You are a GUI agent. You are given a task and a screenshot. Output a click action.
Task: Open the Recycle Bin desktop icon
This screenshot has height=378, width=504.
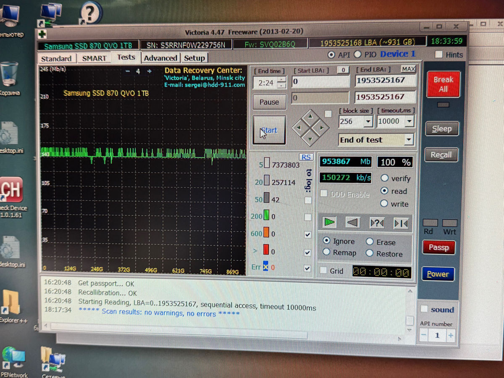click(x=9, y=76)
